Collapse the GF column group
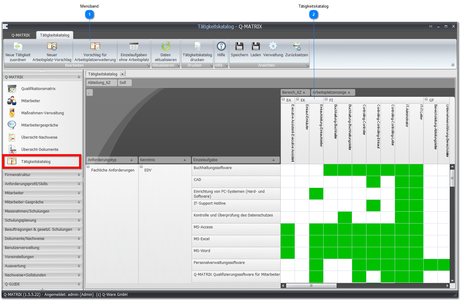Screen dimensions: 461x301 [x=426, y=99]
